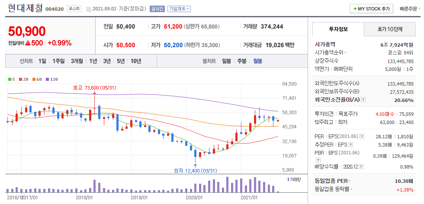Click the 27,572,435 foreign-held shares value
Screen dimensions: 424x204
pos(402,92)
